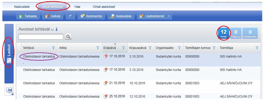The image size is (263, 101).
Task: Select Kirjauspäivä 12.10.2016 cell
Action: point(137,97)
